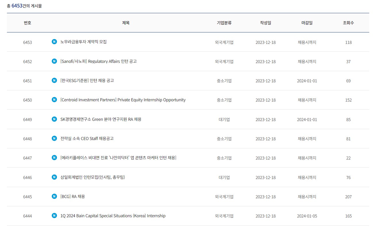Click view count 118
The width and height of the screenshot is (377, 227).
click(x=348, y=42)
